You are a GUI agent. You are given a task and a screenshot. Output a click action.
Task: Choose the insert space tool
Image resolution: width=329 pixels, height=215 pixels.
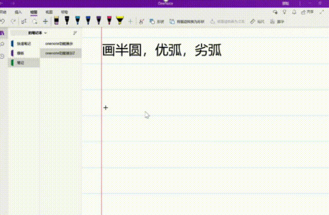pyautogui.click(x=45, y=22)
